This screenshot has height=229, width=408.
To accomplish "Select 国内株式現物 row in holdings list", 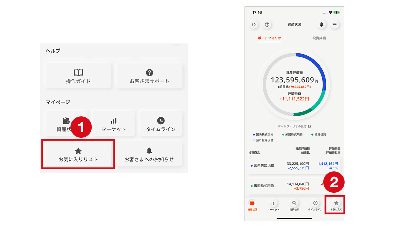I will click(294, 165).
